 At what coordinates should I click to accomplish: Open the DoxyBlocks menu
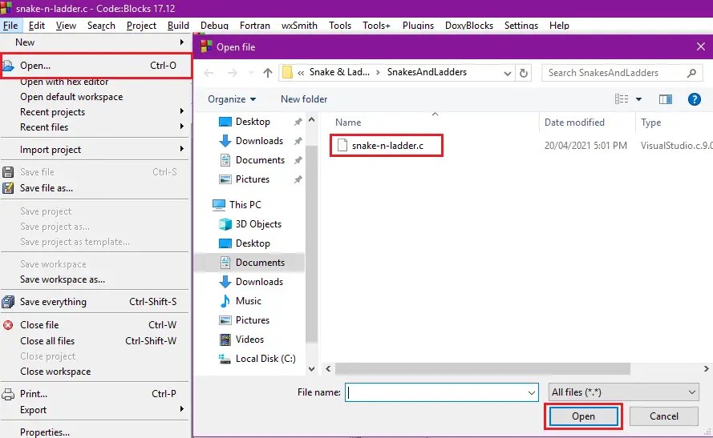[469, 26]
